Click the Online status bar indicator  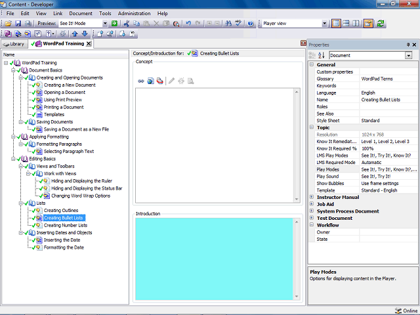pos(406,310)
